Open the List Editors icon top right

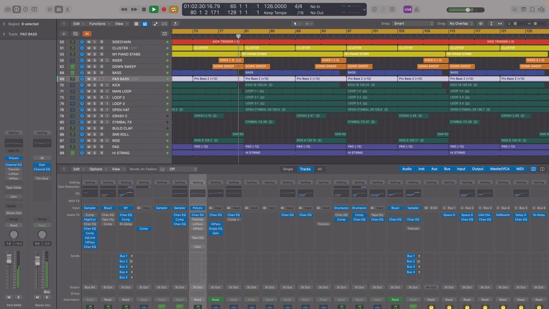click(514, 9)
